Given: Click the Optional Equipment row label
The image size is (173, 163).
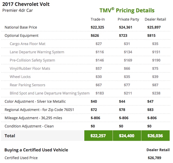Looking at the screenshot, I should click(x=22, y=36).
